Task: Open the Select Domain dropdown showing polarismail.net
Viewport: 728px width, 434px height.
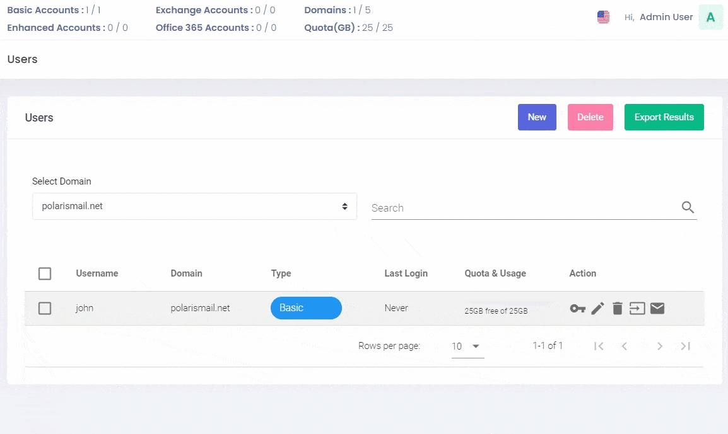Action: [194, 206]
